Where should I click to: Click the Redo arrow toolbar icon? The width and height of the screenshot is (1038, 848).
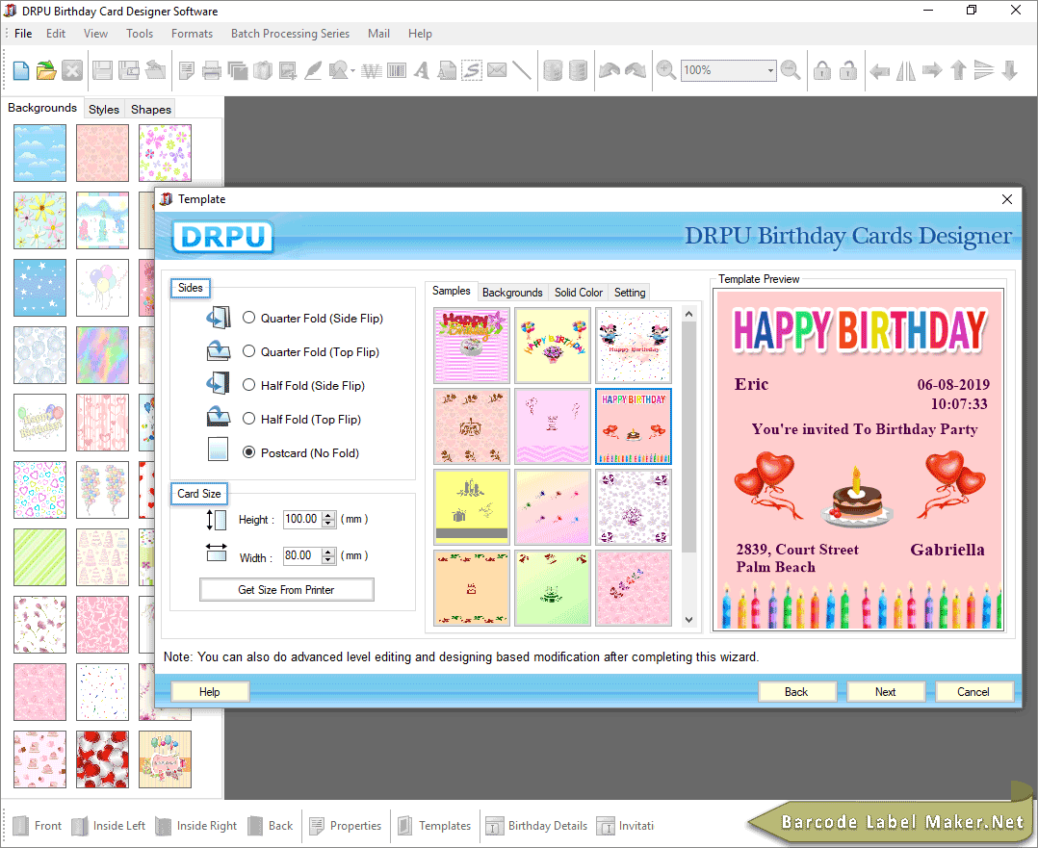click(636, 70)
